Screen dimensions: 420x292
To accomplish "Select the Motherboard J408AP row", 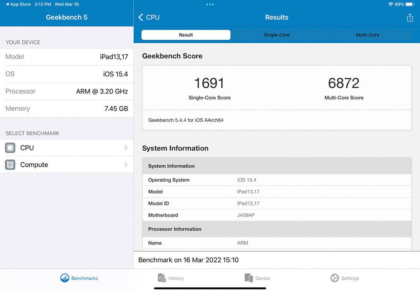I will click(277, 215).
